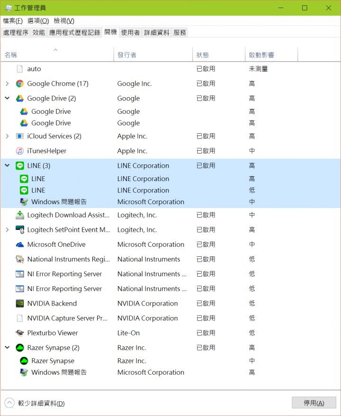Click the National Instruments Registration icon
Viewport: 341px width, 416px height.
[x=19, y=259]
